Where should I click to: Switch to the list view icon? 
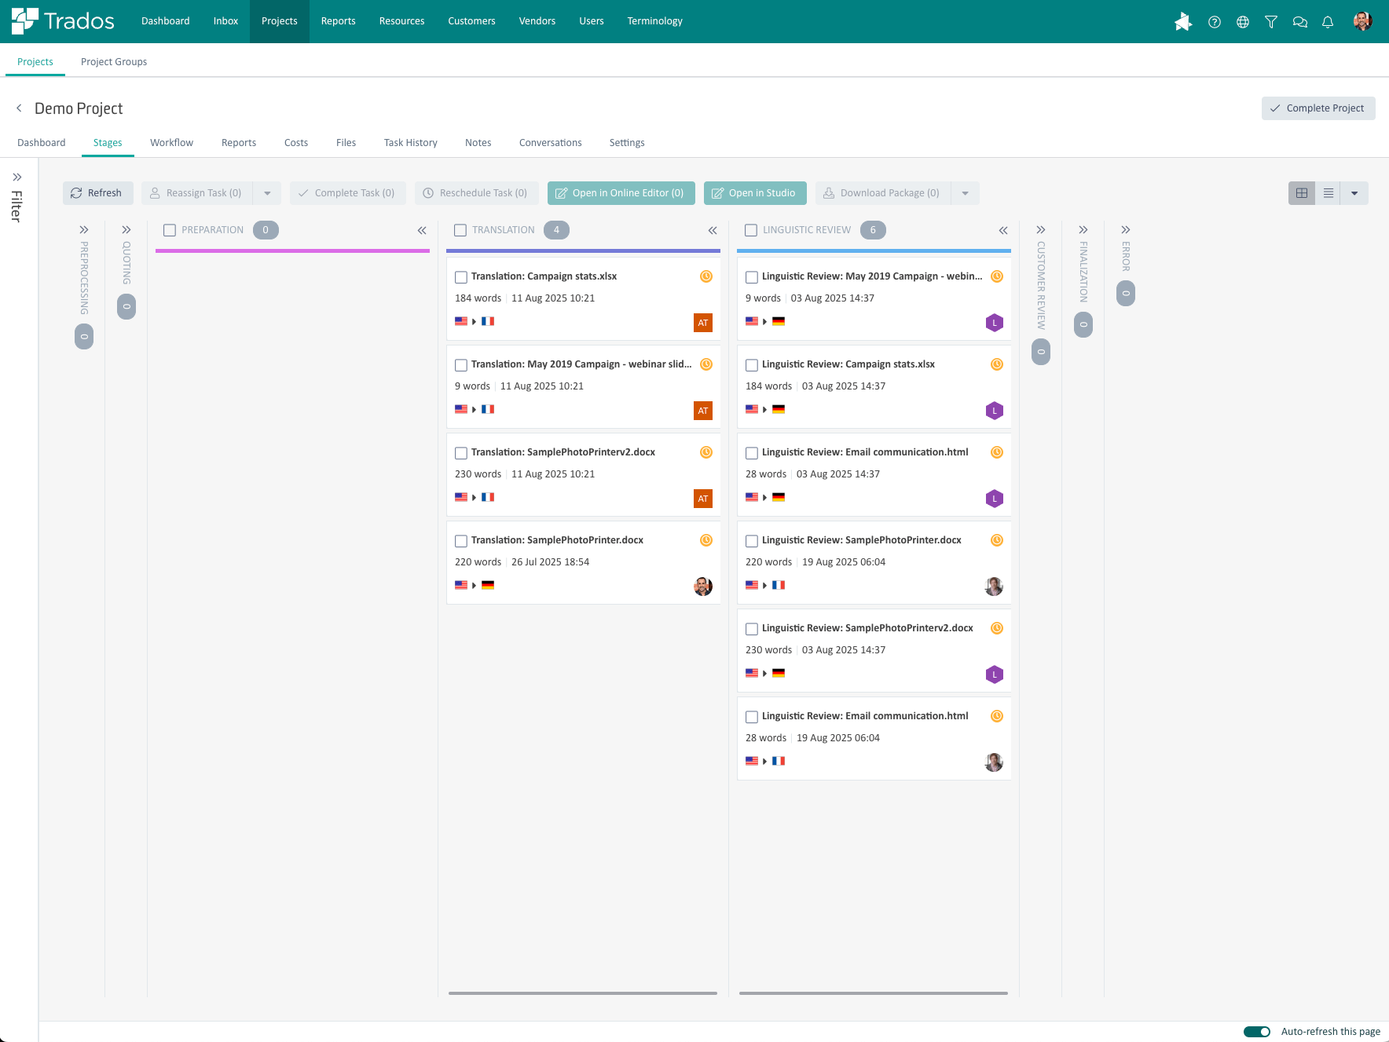pos(1329,193)
